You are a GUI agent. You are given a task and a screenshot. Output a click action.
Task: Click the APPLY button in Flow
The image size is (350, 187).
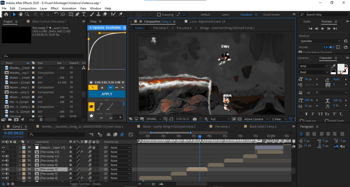coord(107,94)
